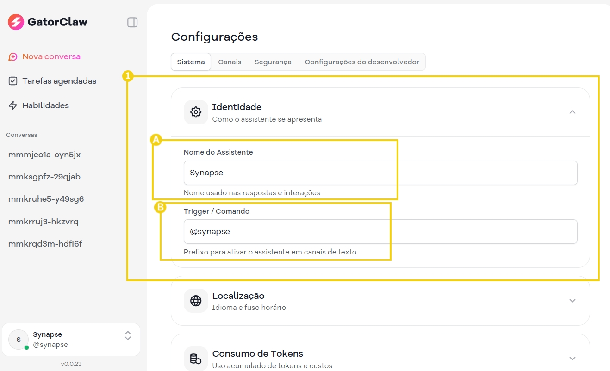Switch to the Canais tab
Viewport: 610px width, 371px height.
(x=230, y=62)
